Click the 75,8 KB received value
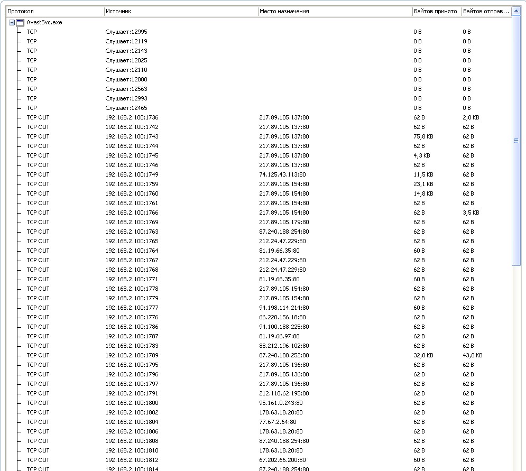526x471 pixels. pos(423,136)
